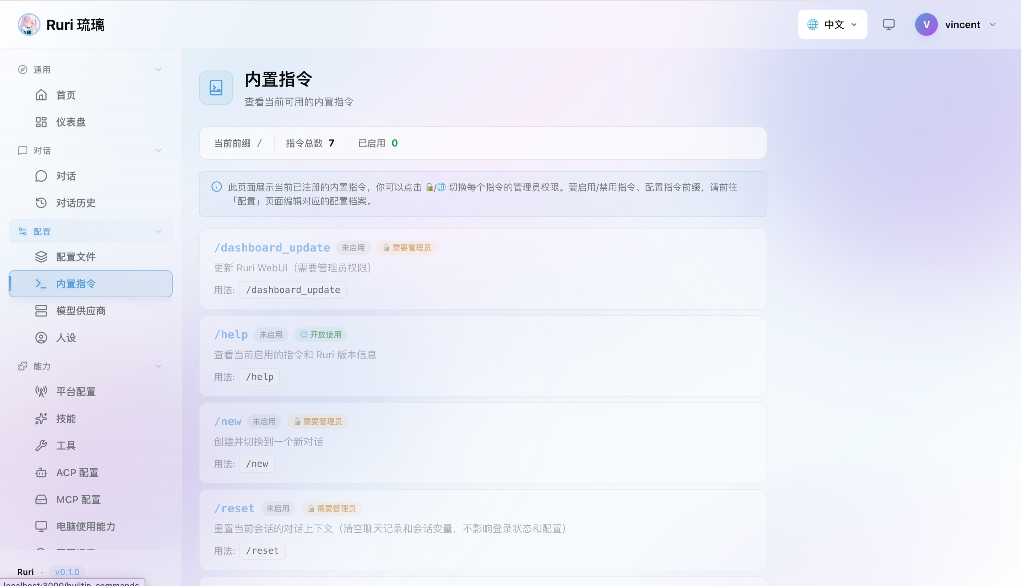Image resolution: width=1021 pixels, height=586 pixels.
Task: Toggle 需要管理员 for /new
Action: click(x=318, y=422)
